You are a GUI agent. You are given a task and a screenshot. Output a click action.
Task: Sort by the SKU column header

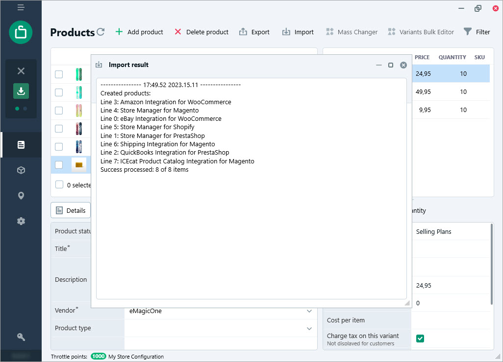[x=479, y=57]
